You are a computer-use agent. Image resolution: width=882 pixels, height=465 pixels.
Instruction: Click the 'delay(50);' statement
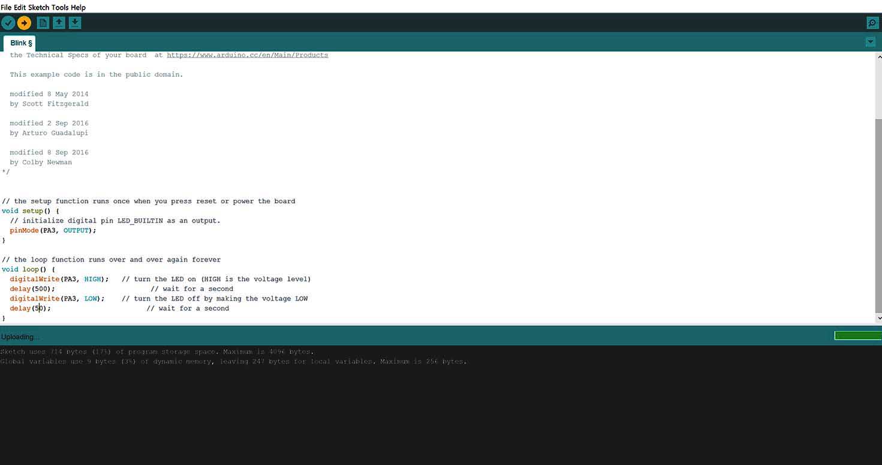(x=30, y=308)
